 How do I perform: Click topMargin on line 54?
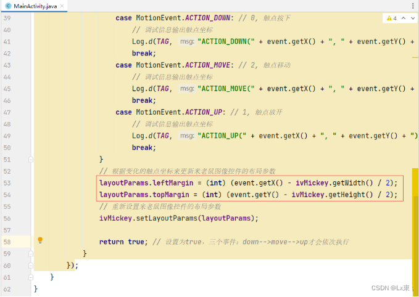pyautogui.click(x=171, y=195)
